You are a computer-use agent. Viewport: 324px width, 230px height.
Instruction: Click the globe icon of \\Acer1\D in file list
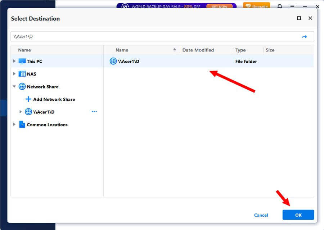pos(113,61)
